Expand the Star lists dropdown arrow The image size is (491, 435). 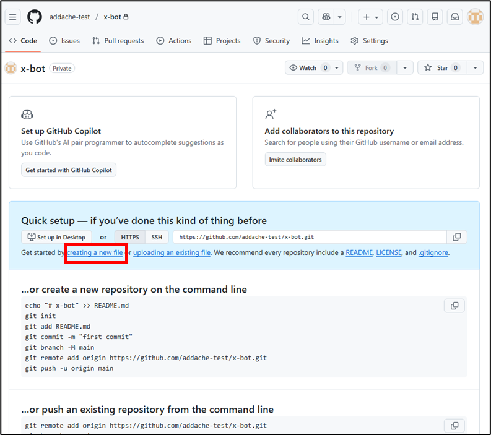tap(475, 68)
